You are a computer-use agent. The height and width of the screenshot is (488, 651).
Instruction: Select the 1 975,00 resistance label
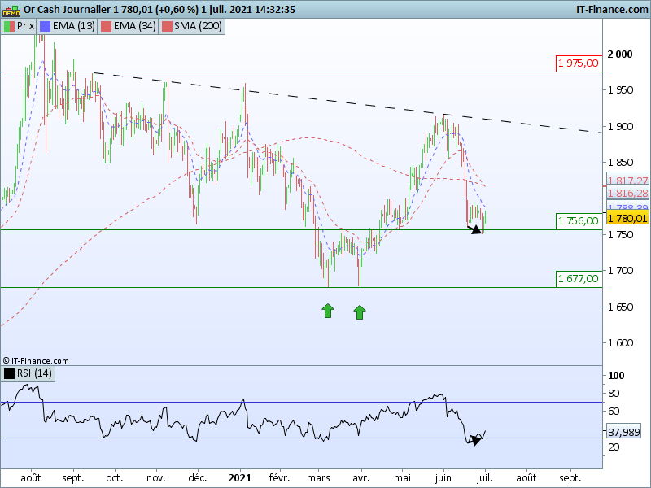coord(578,63)
